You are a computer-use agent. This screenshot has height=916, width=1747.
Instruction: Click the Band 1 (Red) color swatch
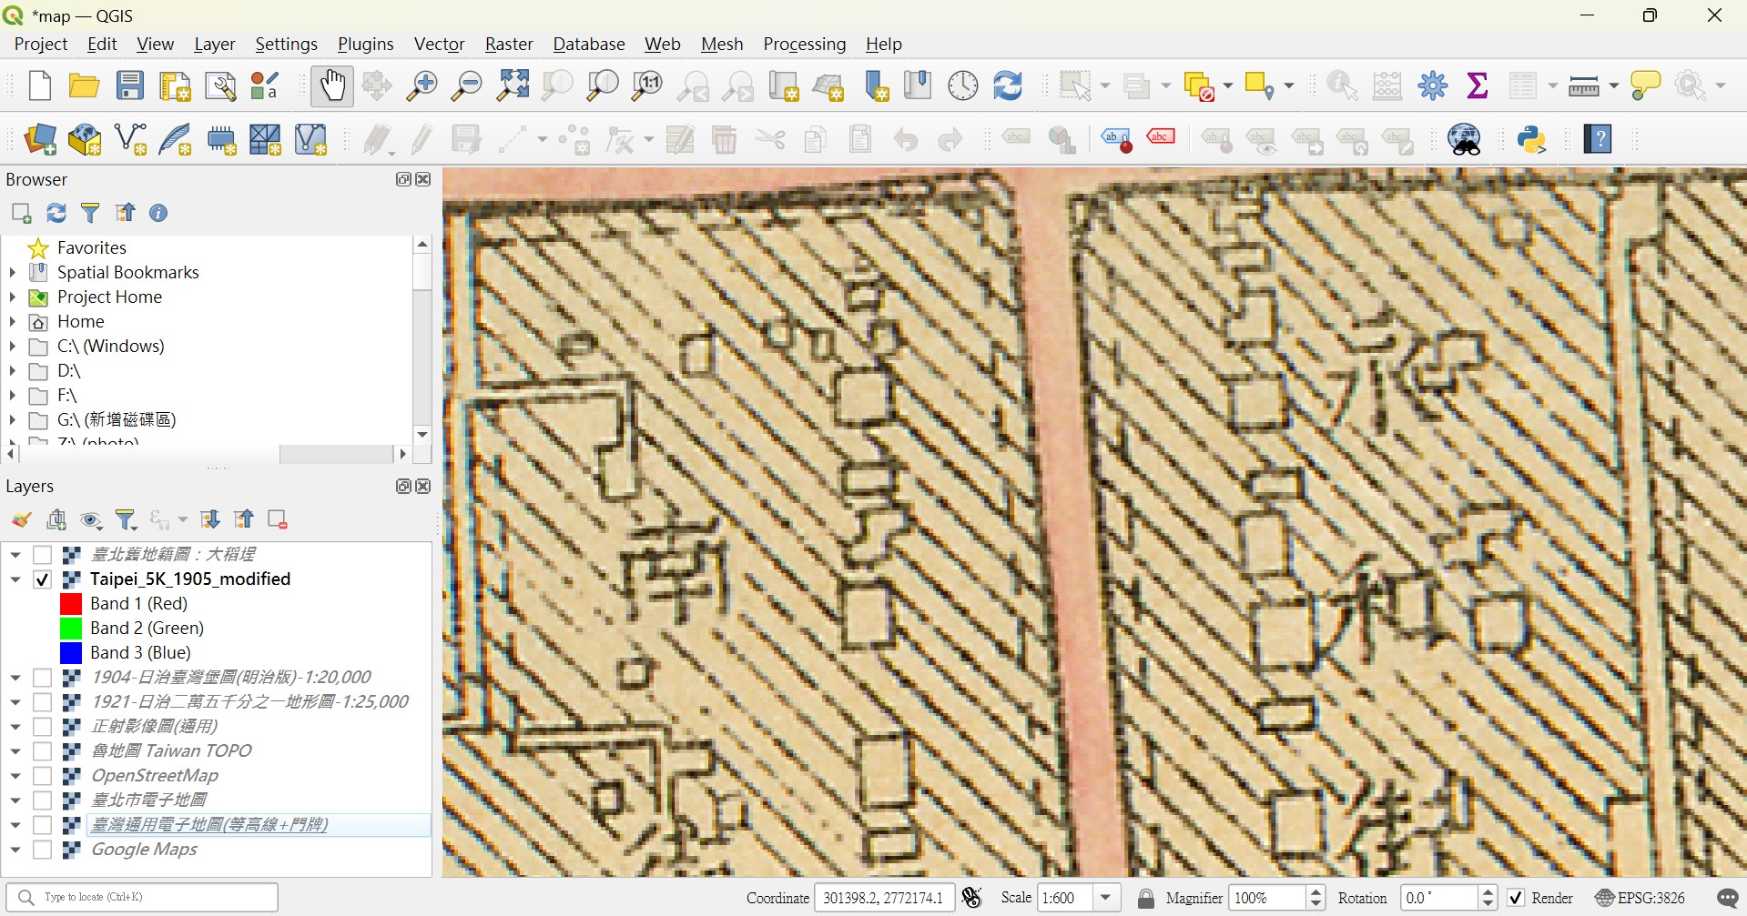[x=71, y=604]
